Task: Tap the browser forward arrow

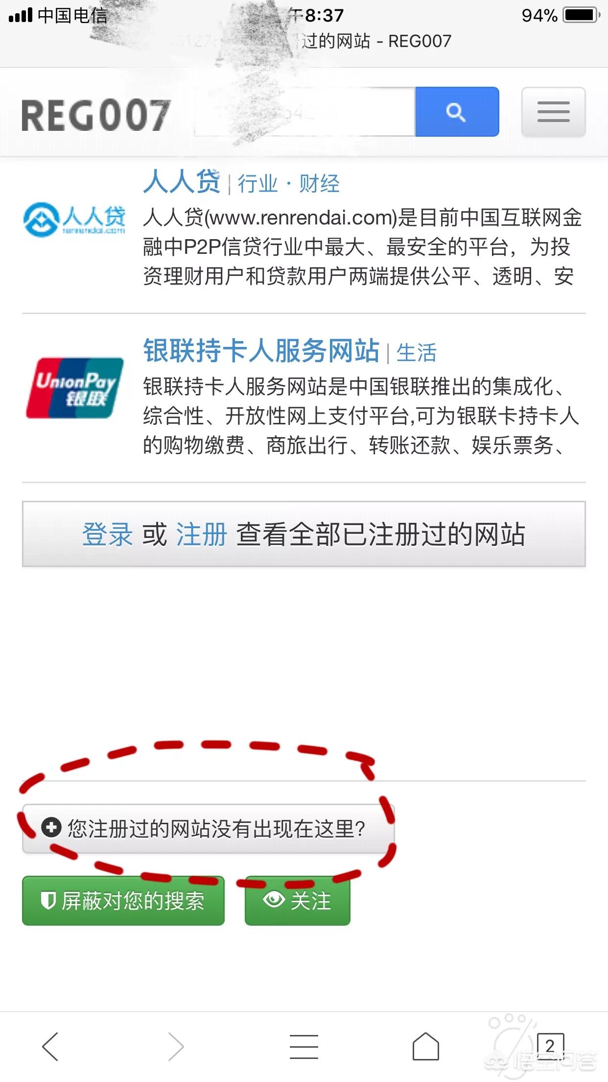Action: (176, 1046)
